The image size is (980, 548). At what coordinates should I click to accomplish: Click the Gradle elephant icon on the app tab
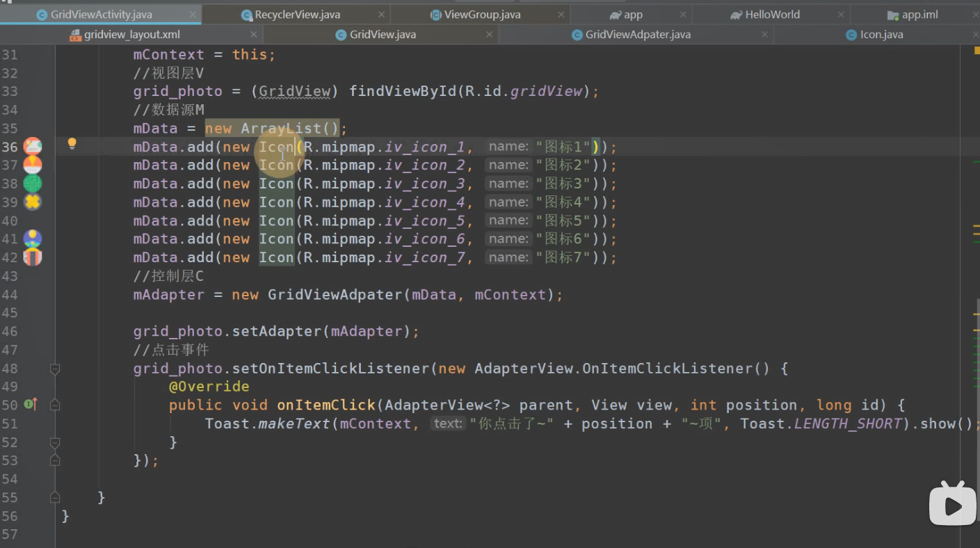coord(615,15)
